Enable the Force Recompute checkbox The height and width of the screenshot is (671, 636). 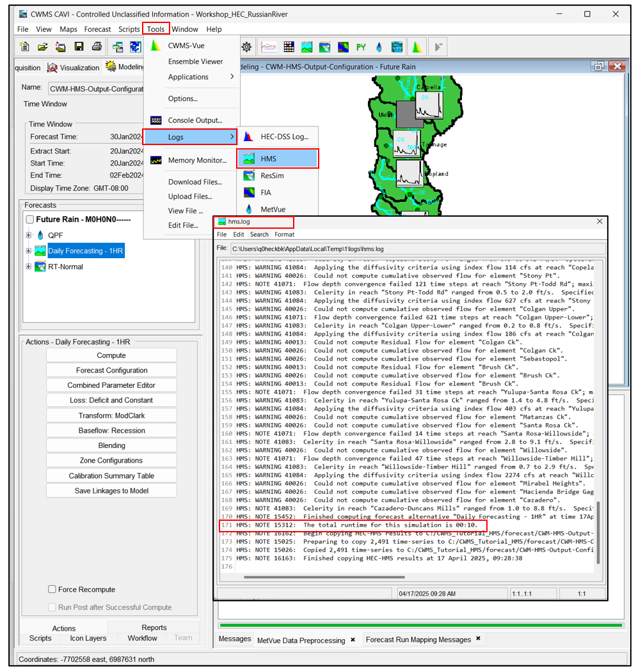coord(52,589)
